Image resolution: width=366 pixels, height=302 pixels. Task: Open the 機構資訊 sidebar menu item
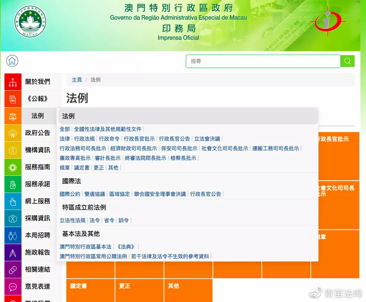tap(37, 150)
